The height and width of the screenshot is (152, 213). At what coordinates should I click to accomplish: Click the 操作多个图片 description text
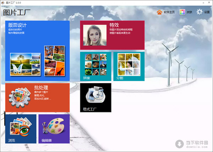point(41,92)
